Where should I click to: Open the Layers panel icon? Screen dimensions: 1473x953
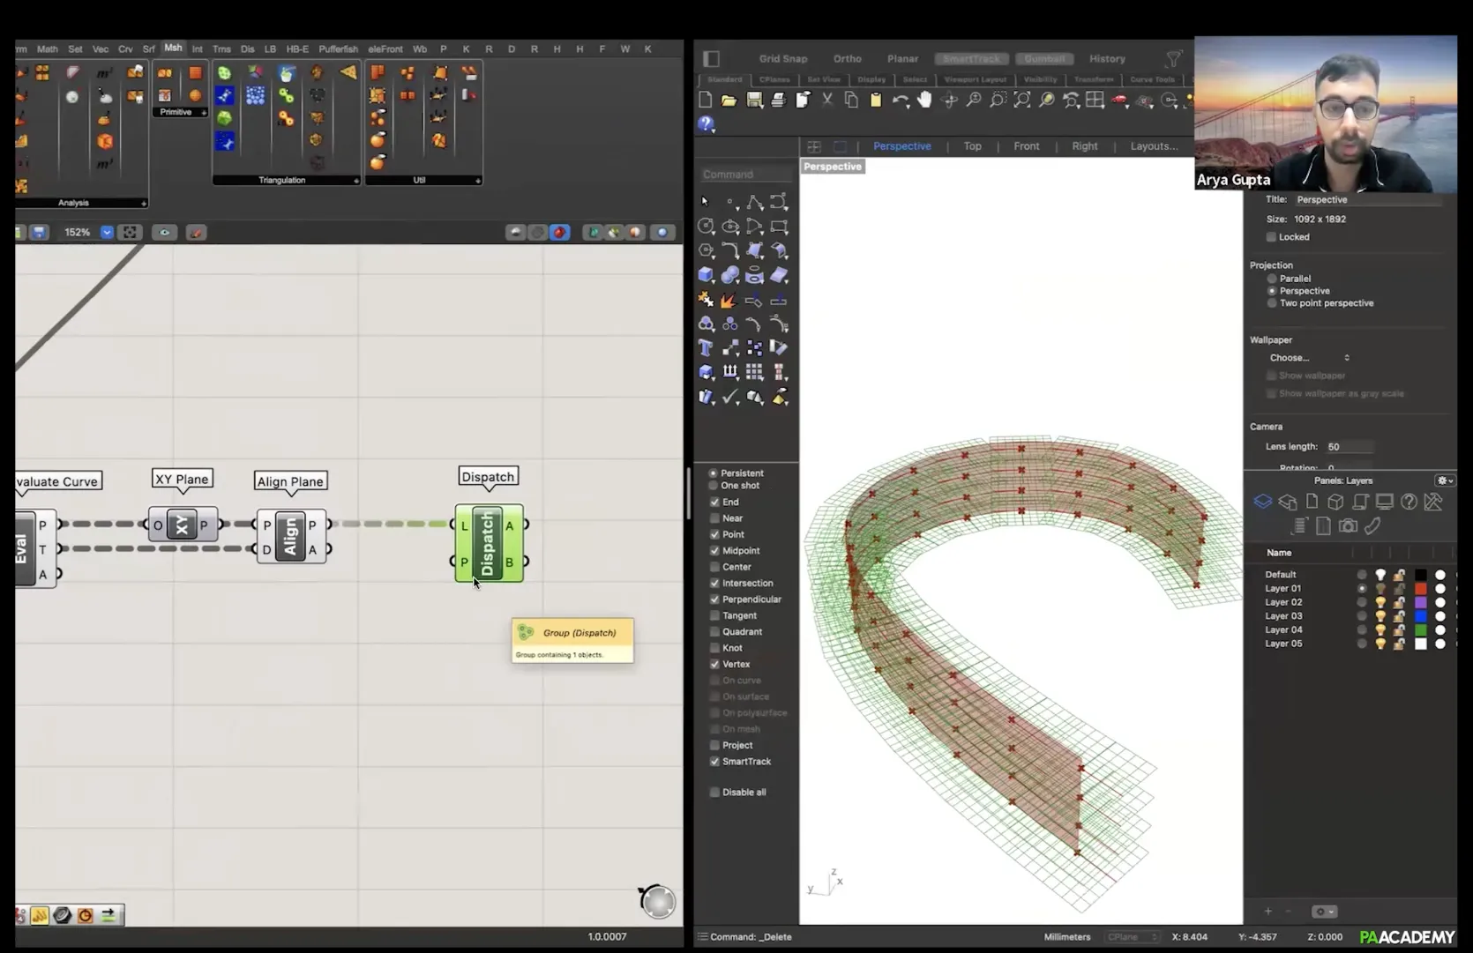click(1262, 503)
